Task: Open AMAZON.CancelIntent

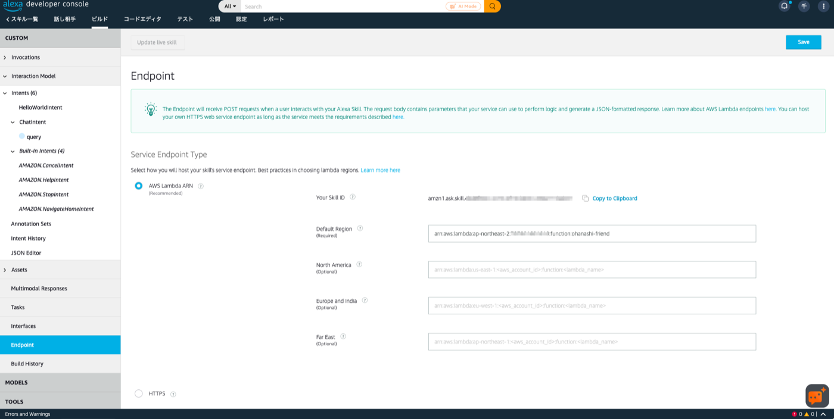Action: [x=46, y=165]
